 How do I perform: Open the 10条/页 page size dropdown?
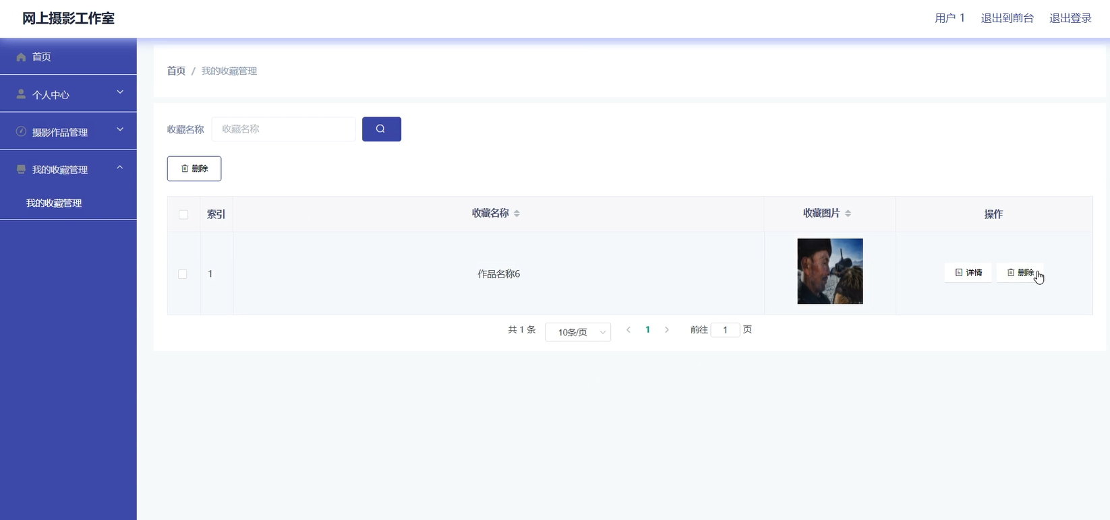[x=578, y=332]
